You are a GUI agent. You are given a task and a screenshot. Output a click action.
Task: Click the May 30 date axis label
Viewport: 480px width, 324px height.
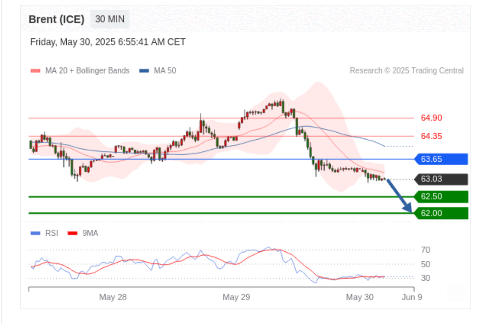click(x=360, y=297)
